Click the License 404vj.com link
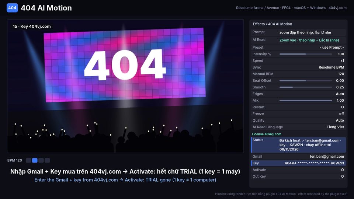This screenshot has width=354, height=199. (x=266, y=134)
